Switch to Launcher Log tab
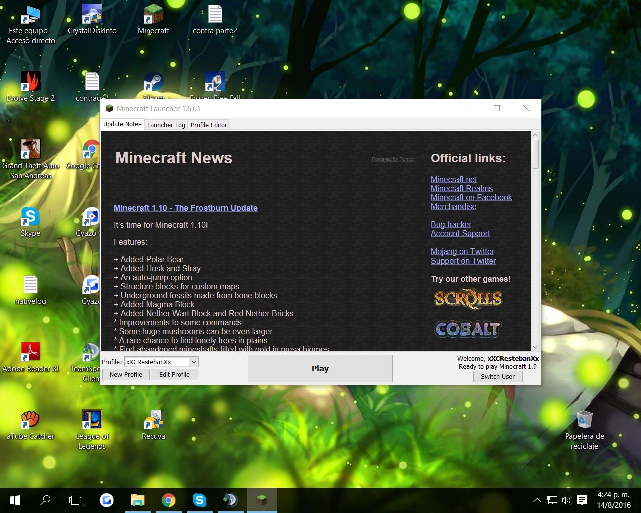Image resolution: width=641 pixels, height=513 pixels. [166, 125]
